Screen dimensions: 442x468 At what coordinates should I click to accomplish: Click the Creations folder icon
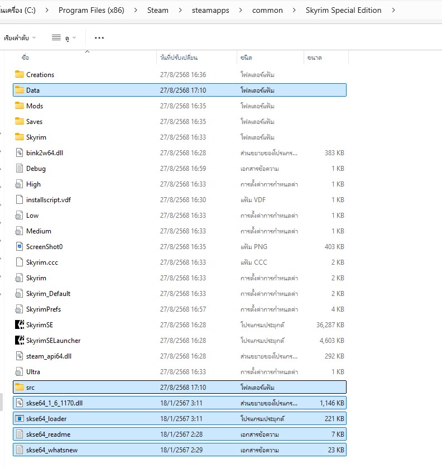(20, 74)
